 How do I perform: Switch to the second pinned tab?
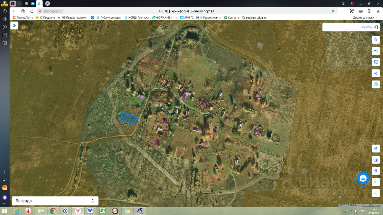click(33, 4)
